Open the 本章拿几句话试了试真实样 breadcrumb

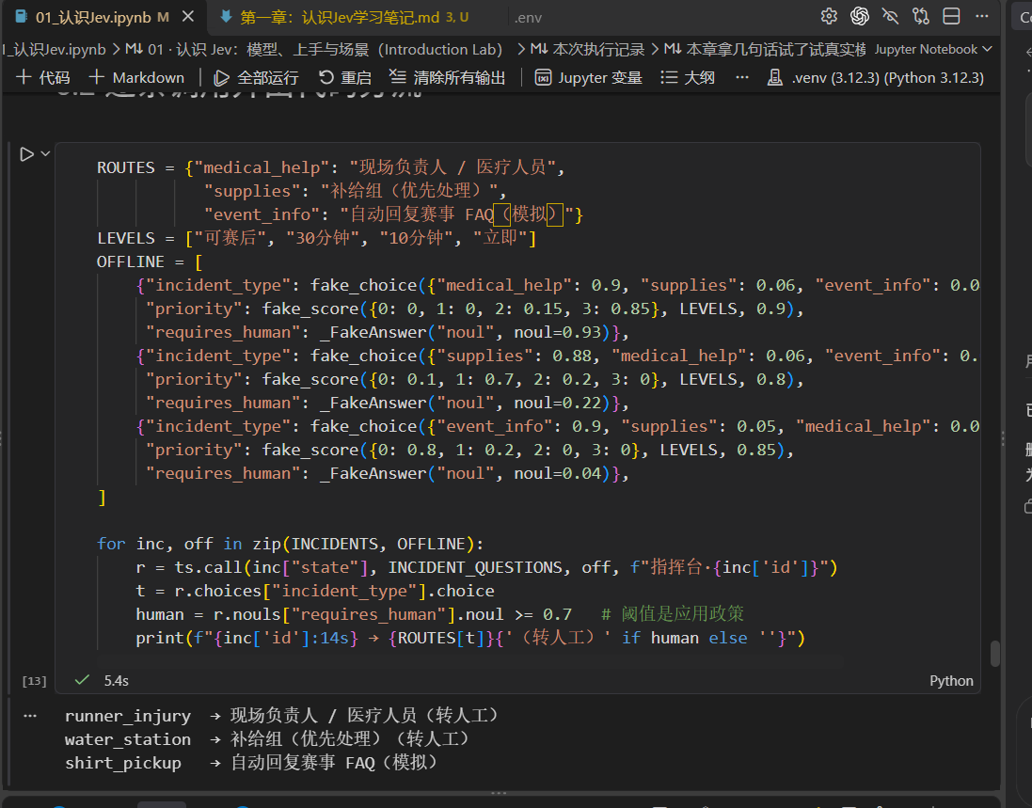765,49
